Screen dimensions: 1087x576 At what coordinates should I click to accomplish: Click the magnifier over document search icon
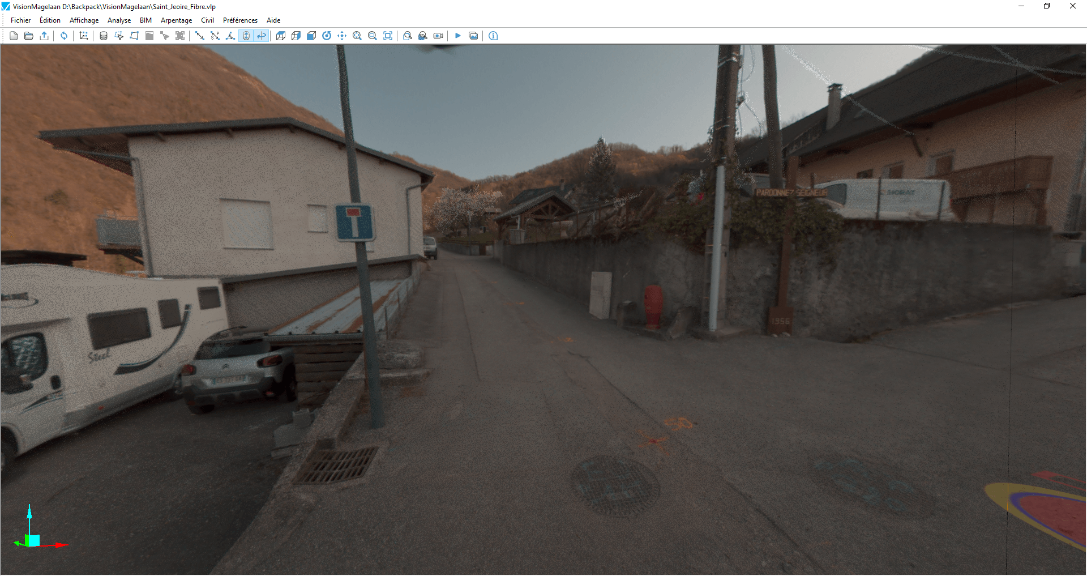pos(408,36)
